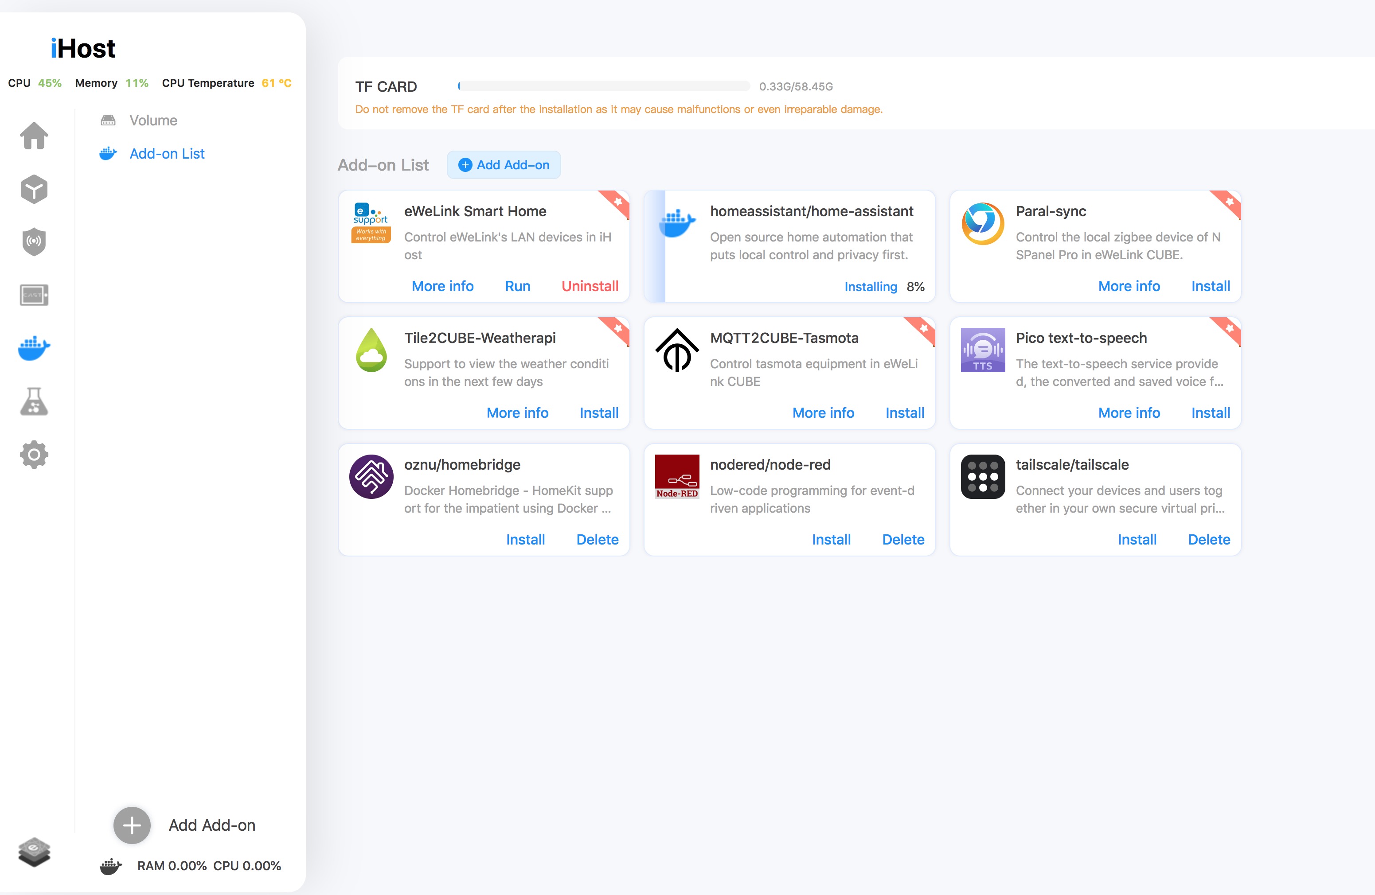Screen dimensions: 1375x895
Task: Open the settings gear sidebar icon
Action: click(34, 455)
